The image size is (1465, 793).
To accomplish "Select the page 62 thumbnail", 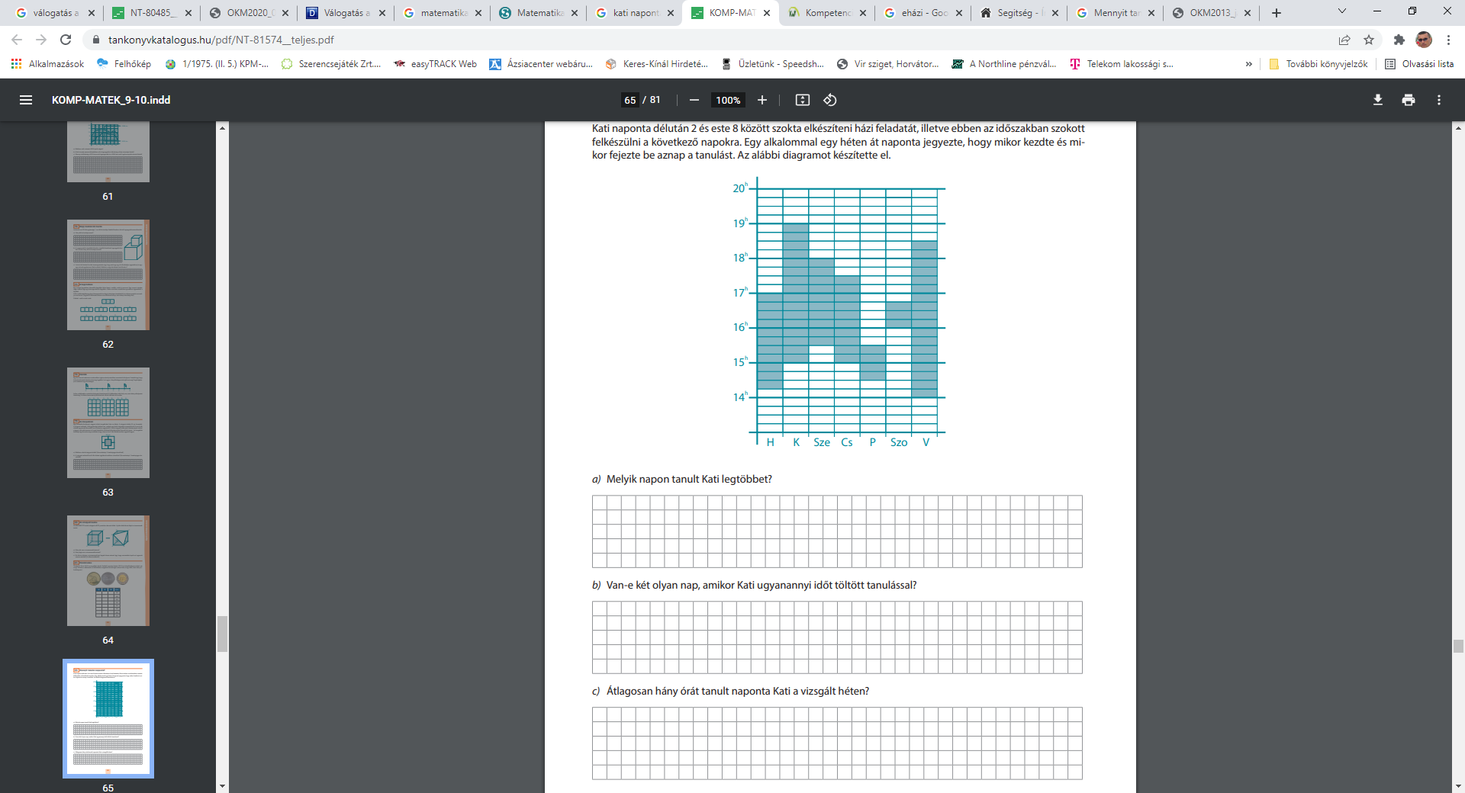I will (x=108, y=275).
